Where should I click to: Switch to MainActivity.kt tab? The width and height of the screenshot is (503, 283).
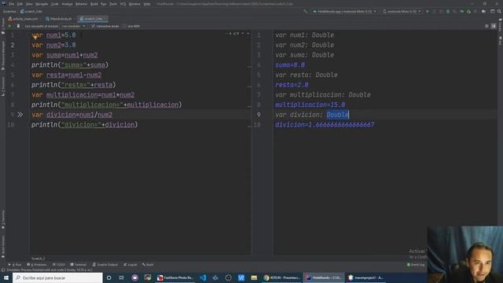click(59, 19)
